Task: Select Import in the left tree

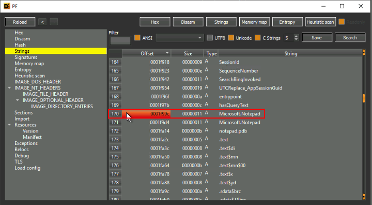Action: coord(22,119)
